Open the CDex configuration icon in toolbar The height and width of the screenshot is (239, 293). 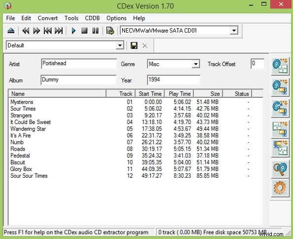pyautogui.click(x=110, y=31)
